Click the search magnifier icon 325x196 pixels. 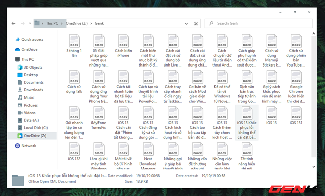(211, 23)
